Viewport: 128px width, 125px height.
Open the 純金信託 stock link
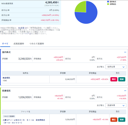6,78
